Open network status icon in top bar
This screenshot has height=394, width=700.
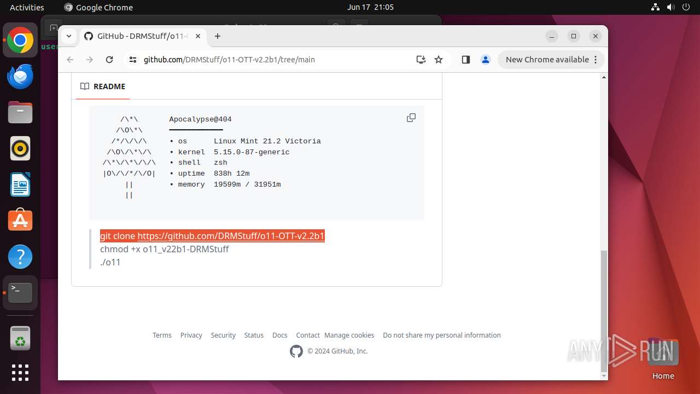(655, 7)
